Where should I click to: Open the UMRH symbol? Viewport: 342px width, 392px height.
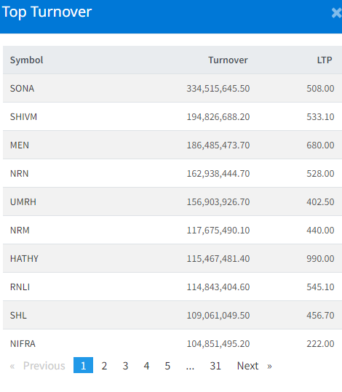[23, 202]
